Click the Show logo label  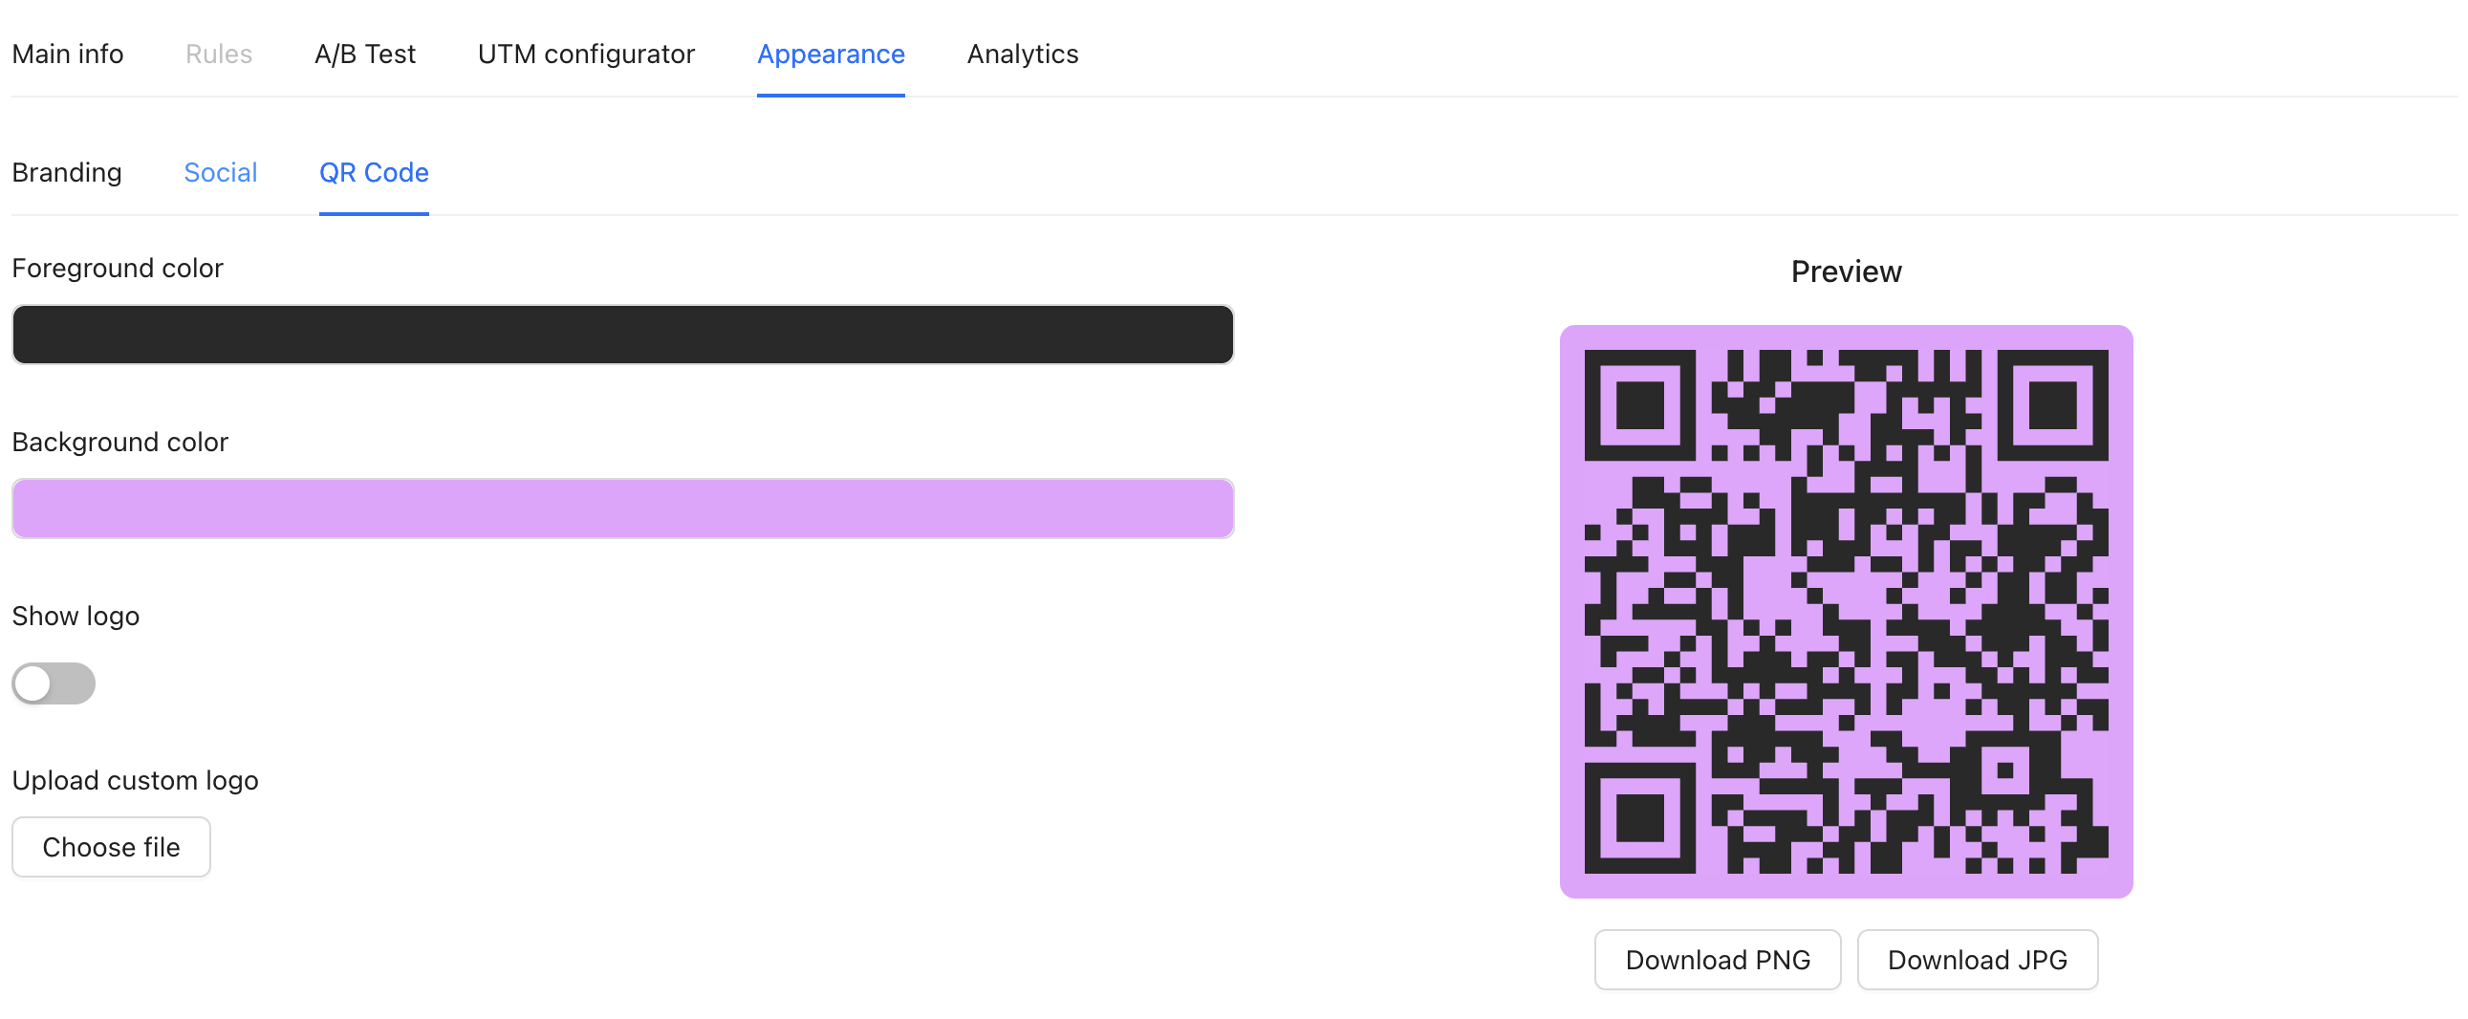pyautogui.click(x=76, y=616)
